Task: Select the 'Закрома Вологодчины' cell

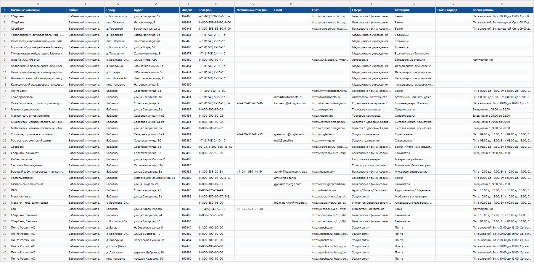Action: coord(38,165)
